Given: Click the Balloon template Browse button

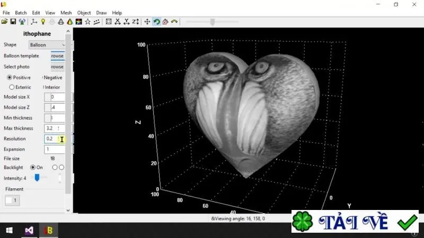Looking at the screenshot, I should [x=58, y=56].
